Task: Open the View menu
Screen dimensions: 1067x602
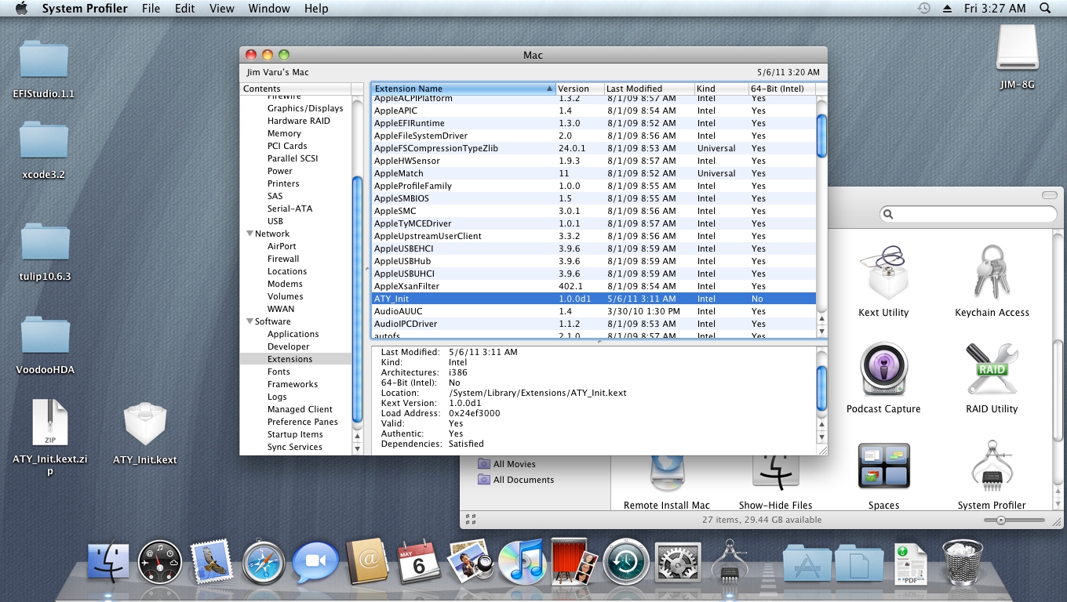Action: (222, 8)
